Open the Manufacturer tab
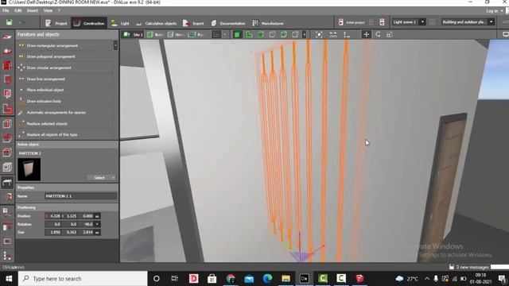This screenshot has height=286, width=509. (268, 23)
